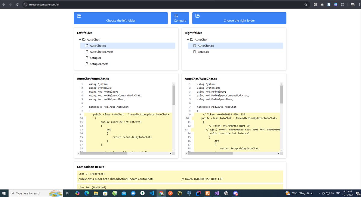Choose the left folder
Viewport: 361px width, 197px height.
121,18
